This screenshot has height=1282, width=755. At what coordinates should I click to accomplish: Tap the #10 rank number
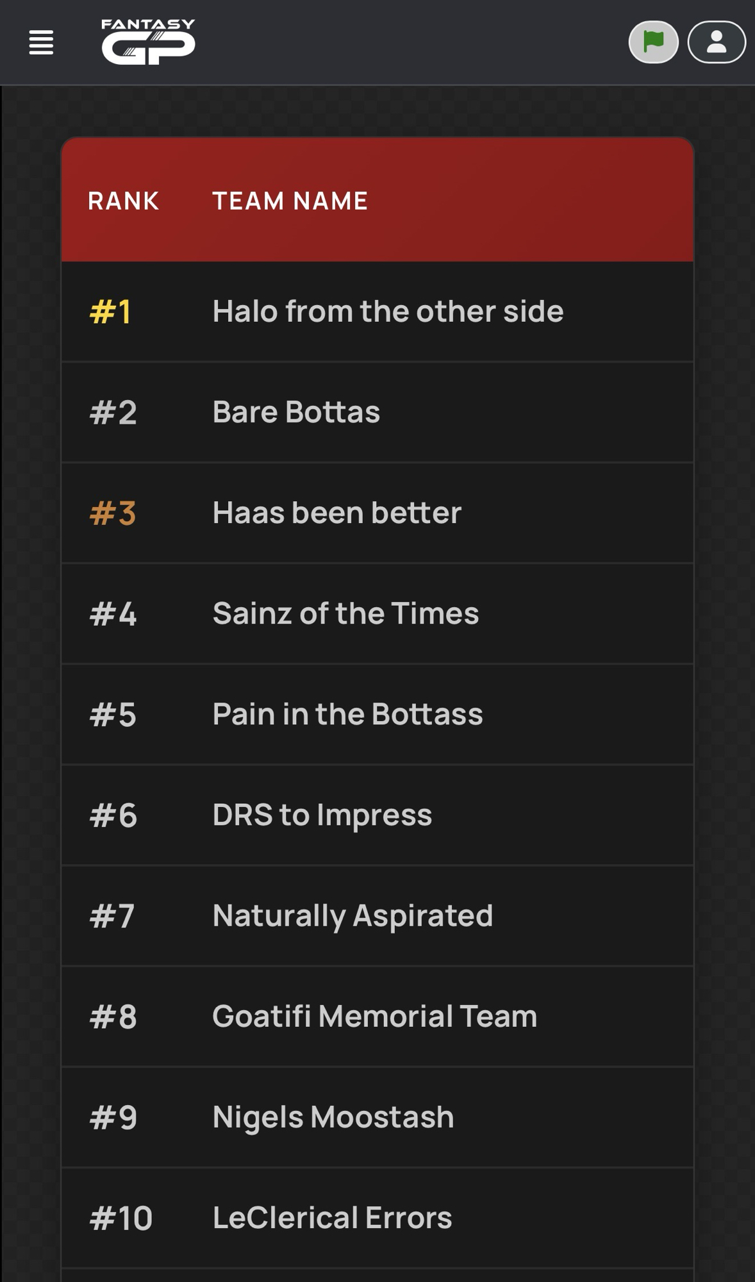120,1219
